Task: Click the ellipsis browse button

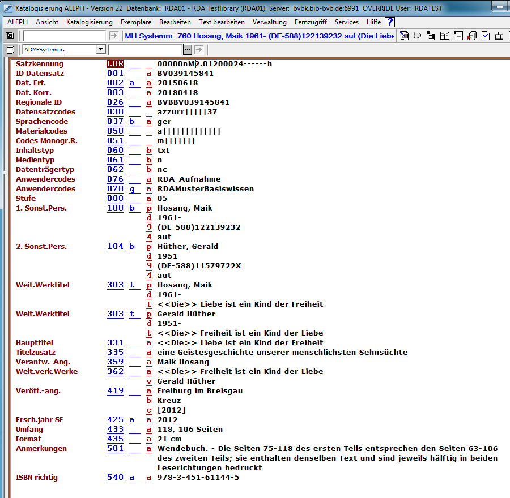Action: tap(188, 50)
